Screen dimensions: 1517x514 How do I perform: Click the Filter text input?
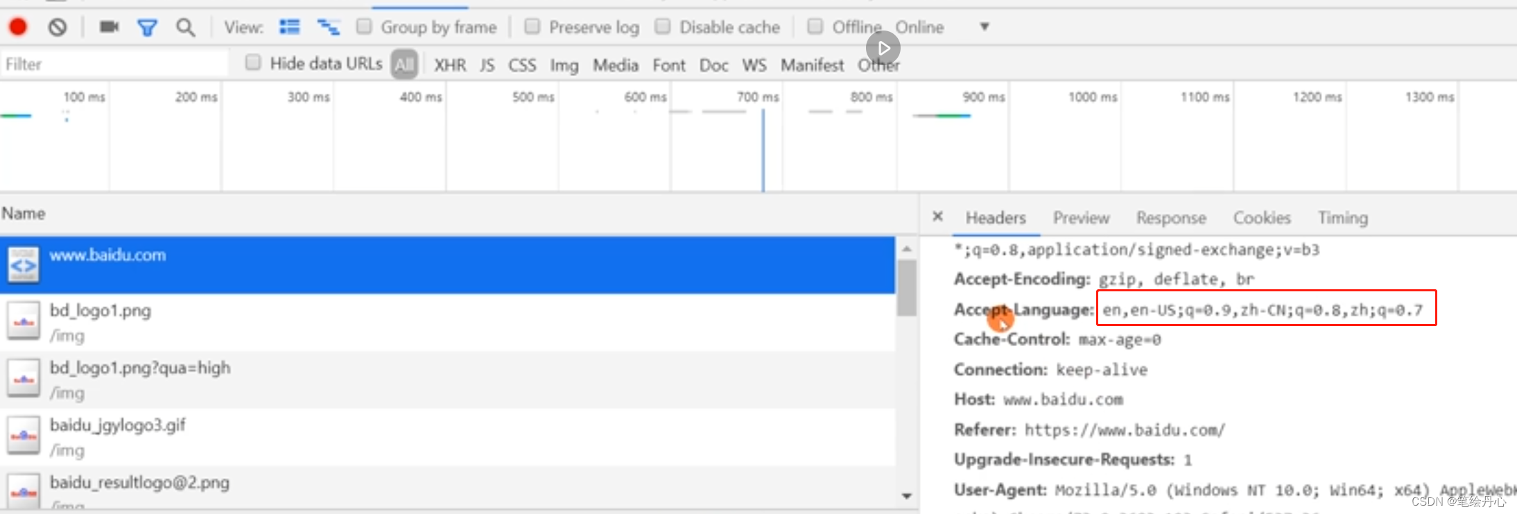click(114, 64)
